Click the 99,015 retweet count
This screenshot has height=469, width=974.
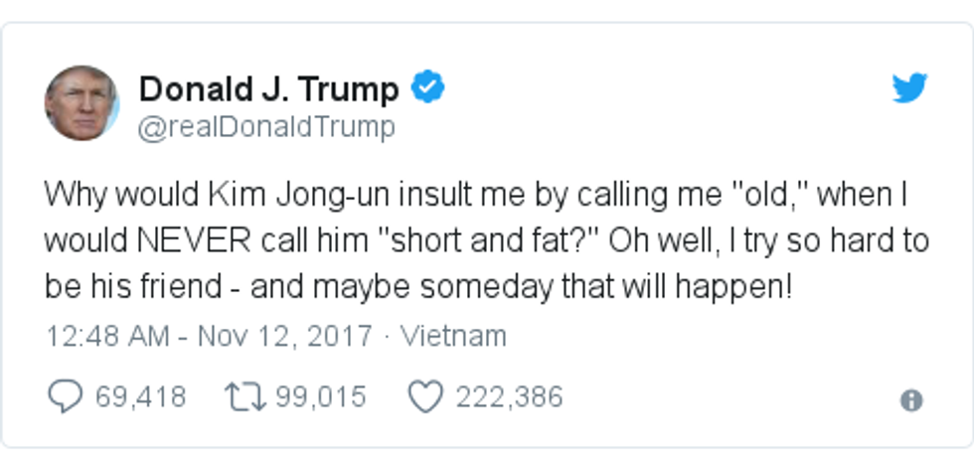coord(321,397)
